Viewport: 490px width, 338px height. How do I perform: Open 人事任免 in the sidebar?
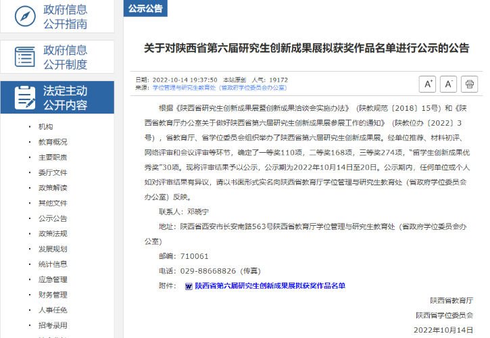53,310
